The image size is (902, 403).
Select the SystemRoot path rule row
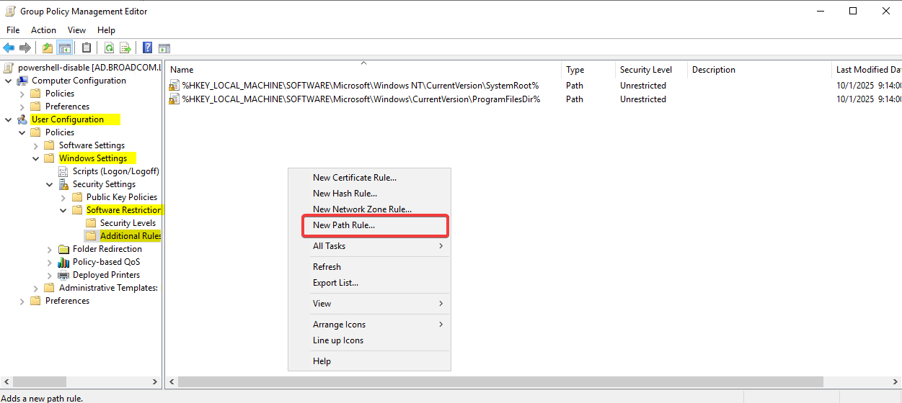pos(360,86)
